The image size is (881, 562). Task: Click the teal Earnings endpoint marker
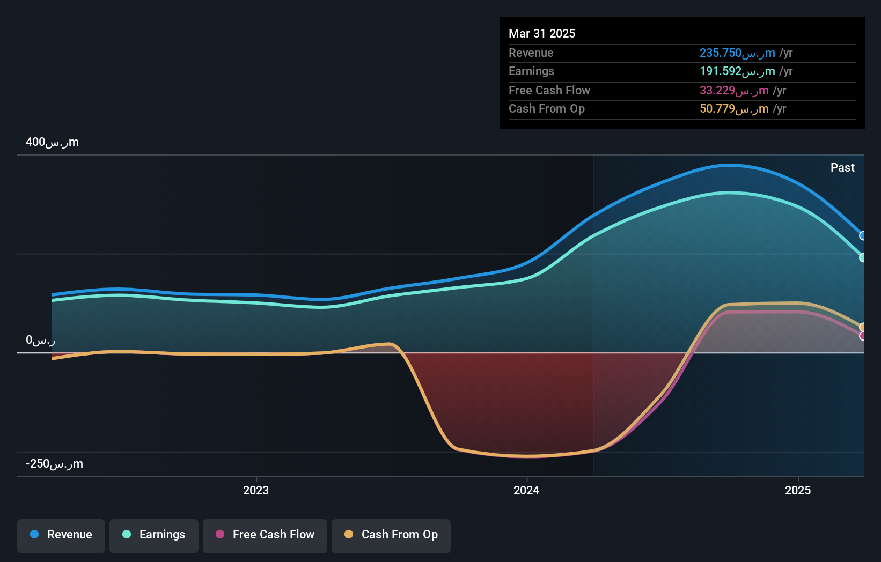(x=863, y=258)
